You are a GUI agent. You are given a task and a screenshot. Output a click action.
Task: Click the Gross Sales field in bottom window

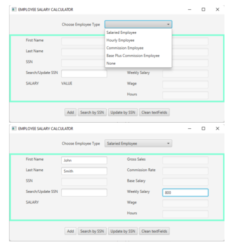pos(185,160)
